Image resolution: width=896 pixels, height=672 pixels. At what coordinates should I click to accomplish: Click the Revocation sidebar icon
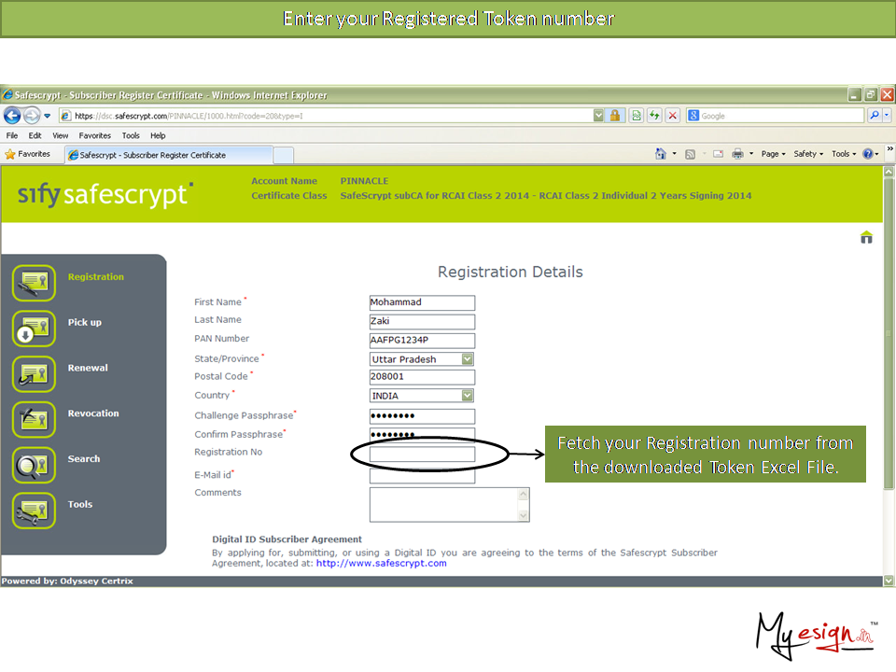coord(34,419)
